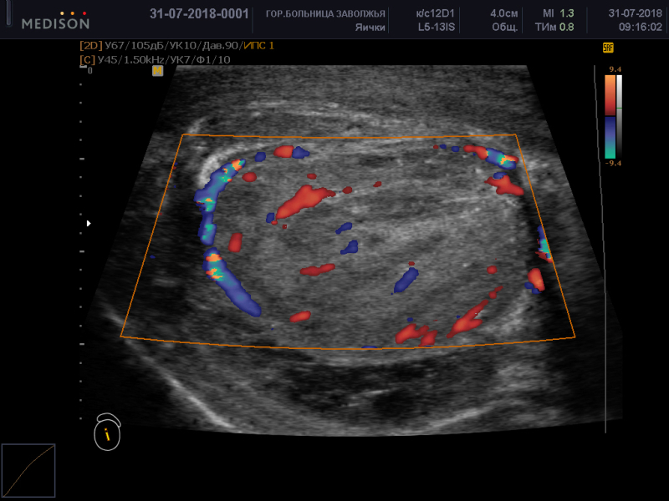Click the 4.0см depth value
669x501 pixels.
pyautogui.click(x=504, y=13)
